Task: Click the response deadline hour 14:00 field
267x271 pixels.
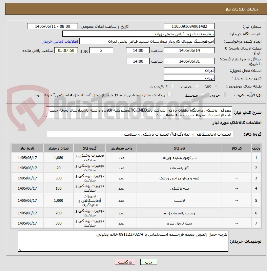Action: click(138, 51)
